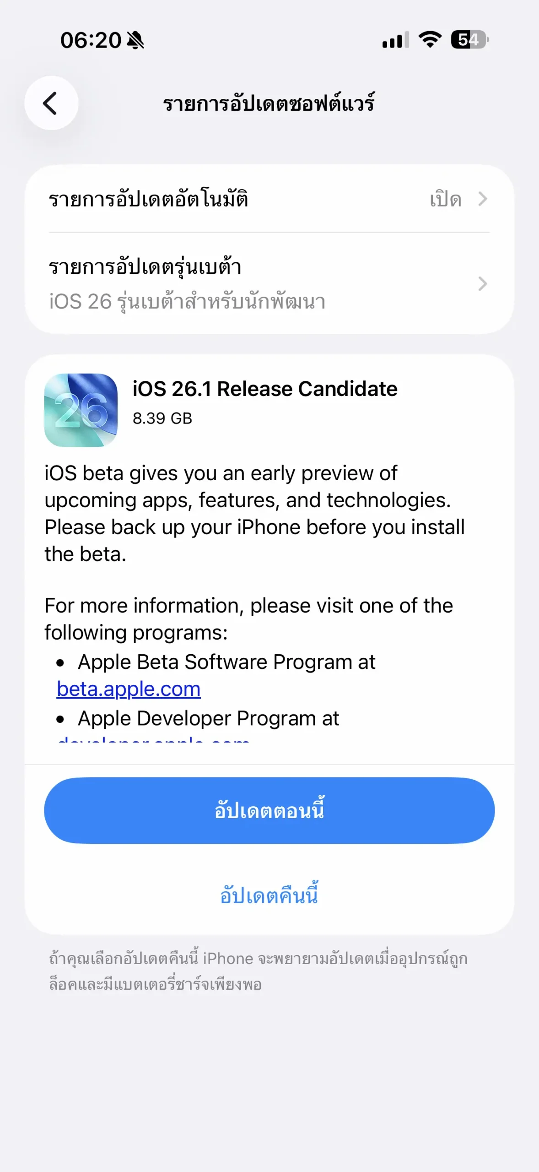Expand the beta updates row chevron
The height and width of the screenshot is (1172, 539).
482,284
